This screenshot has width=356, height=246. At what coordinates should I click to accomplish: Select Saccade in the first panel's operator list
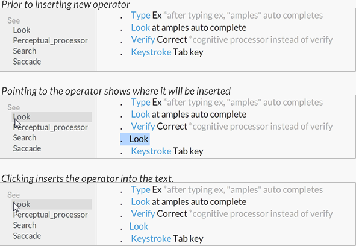click(x=27, y=61)
